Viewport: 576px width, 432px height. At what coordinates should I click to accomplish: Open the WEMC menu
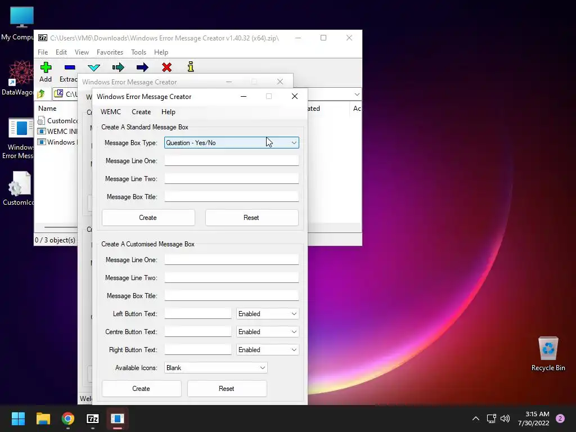coord(111,112)
